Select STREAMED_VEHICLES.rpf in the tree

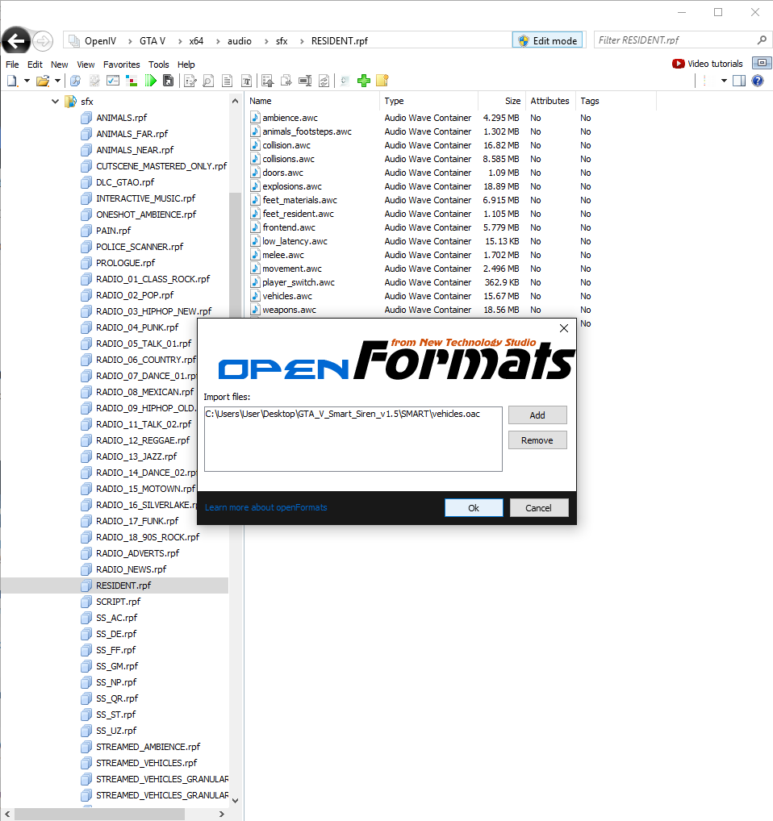coord(146,763)
